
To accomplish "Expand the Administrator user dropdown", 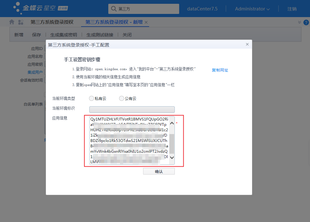I will 252,9.
